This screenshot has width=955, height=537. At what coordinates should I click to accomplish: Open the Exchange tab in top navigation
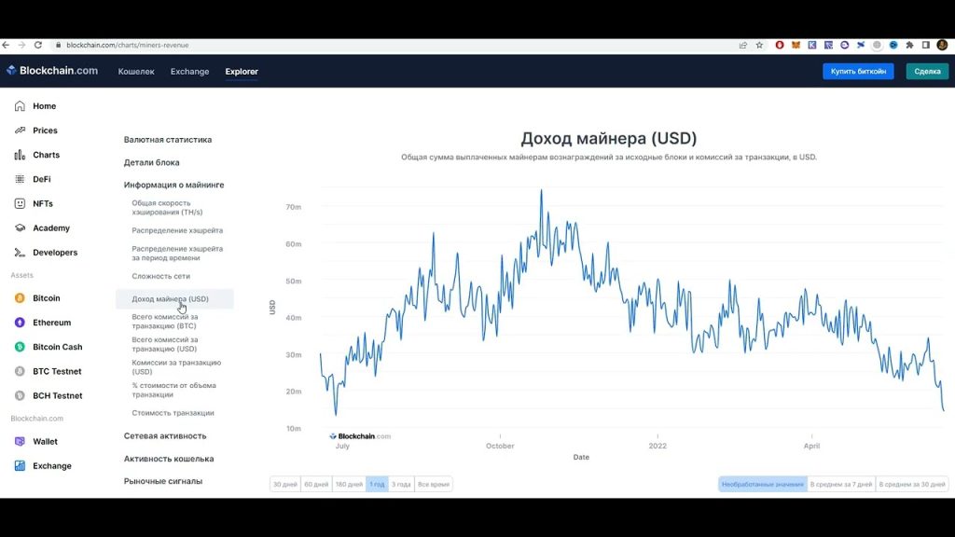tap(189, 72)
